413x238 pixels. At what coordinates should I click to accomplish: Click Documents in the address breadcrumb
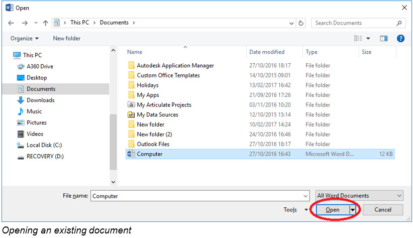(x=114, y=23)
